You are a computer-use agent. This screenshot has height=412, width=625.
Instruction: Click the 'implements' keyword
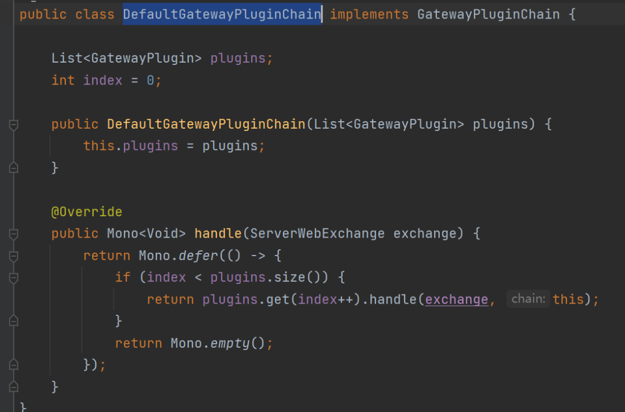click(369, 14)
